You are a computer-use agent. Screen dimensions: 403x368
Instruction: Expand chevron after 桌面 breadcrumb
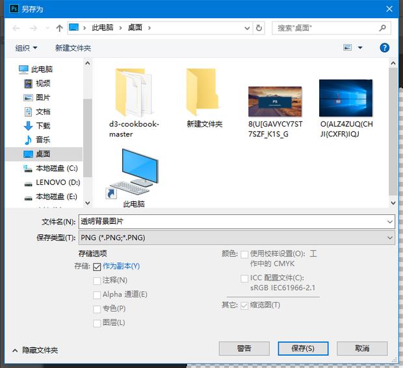[149, 28]
